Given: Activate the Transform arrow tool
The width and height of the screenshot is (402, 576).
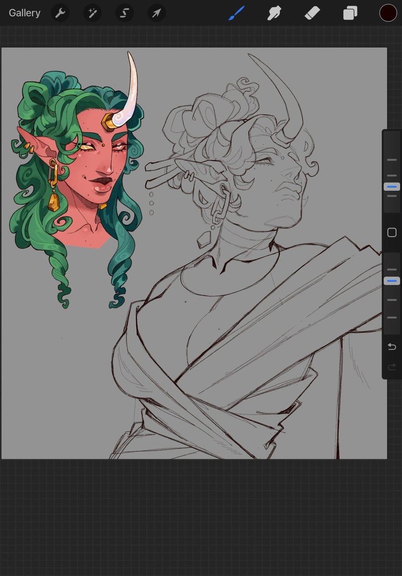Looking at the screenshot, I should [x=156, y=13].
